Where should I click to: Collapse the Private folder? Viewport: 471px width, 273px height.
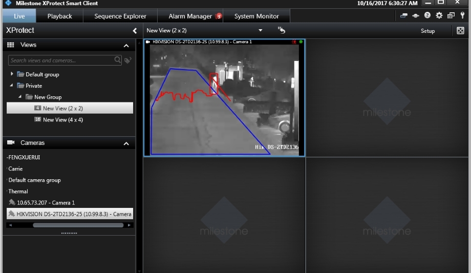coord(11,86)
